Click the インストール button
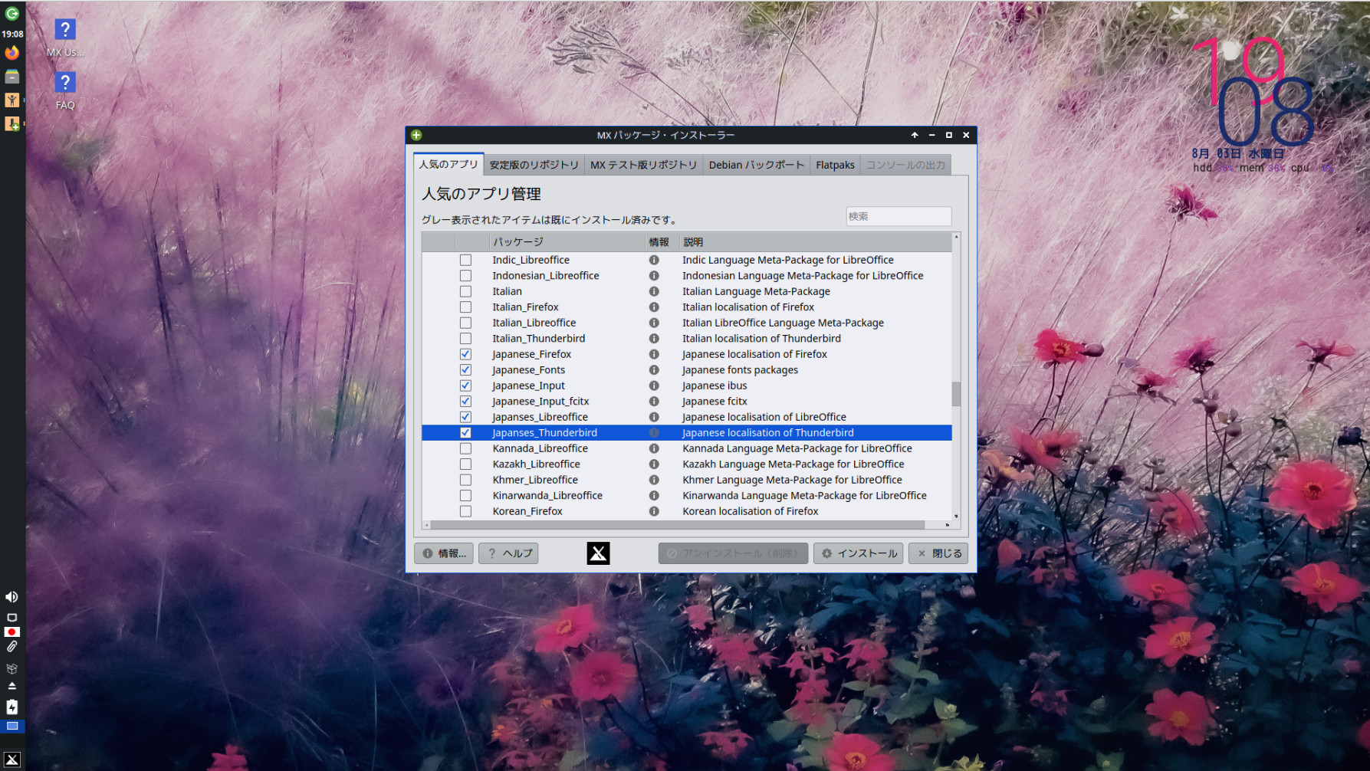The image size is (1370, 771). (x=859, y=553)
